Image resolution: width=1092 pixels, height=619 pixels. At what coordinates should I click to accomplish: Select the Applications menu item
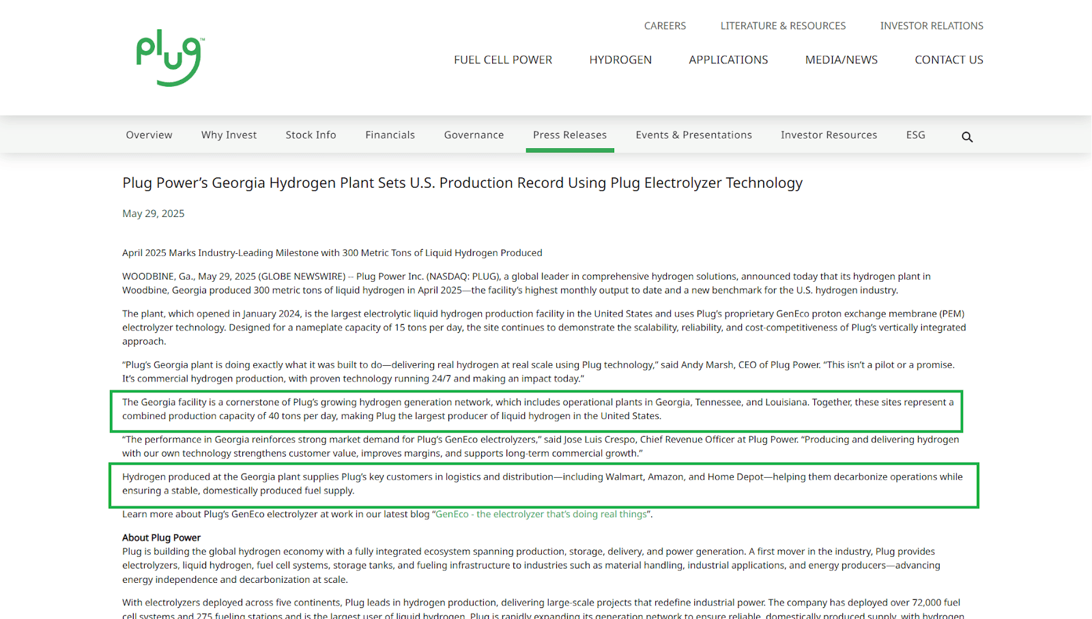[728, 60]
